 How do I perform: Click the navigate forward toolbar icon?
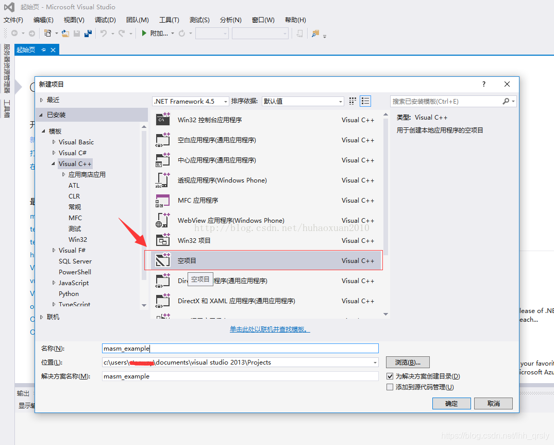pyautogui.click(x=32, y=33)
